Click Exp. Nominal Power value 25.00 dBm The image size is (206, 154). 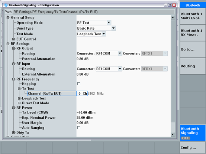(85, 118)
